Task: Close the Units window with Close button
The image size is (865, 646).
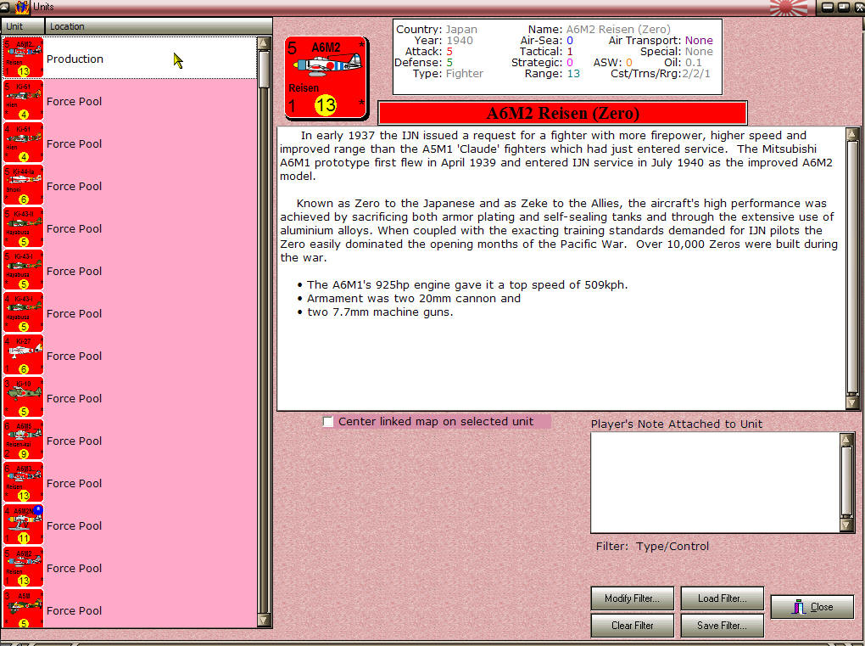Action: (812, 607)
